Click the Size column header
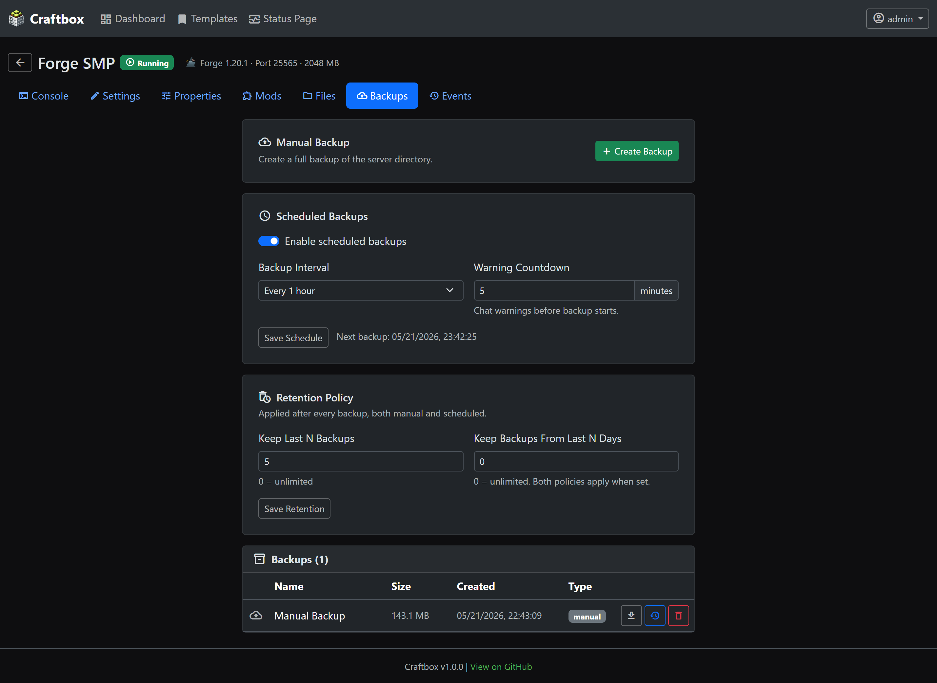The image size is (937, 683). click(401, 586)
